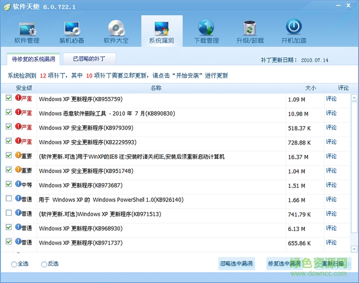Sort the list by 大小 column header

pyautogui.click(x=310, y=88)
